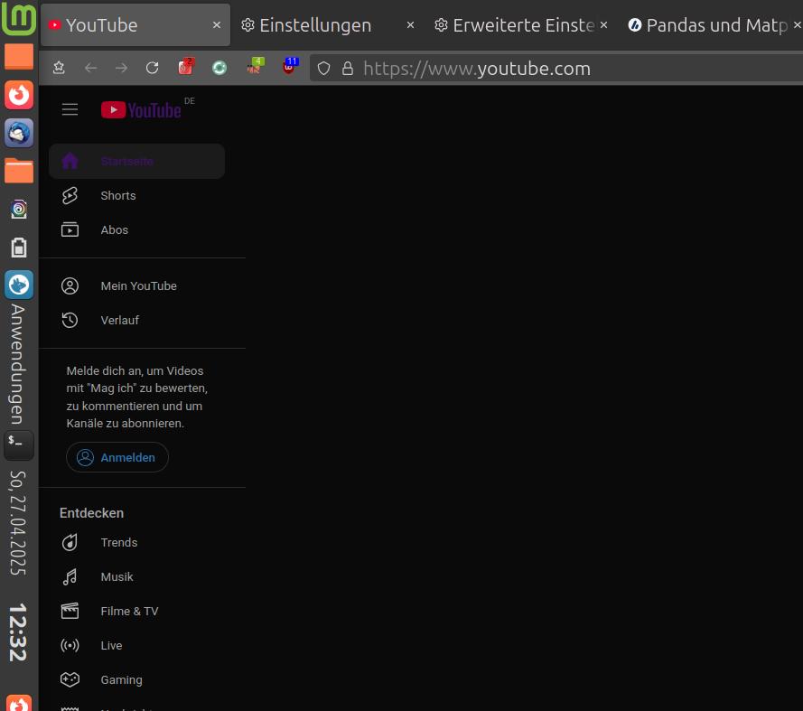803x711 pixels.
Task: Click the purple home icon beside Startseite
Action: click(70, 161)
